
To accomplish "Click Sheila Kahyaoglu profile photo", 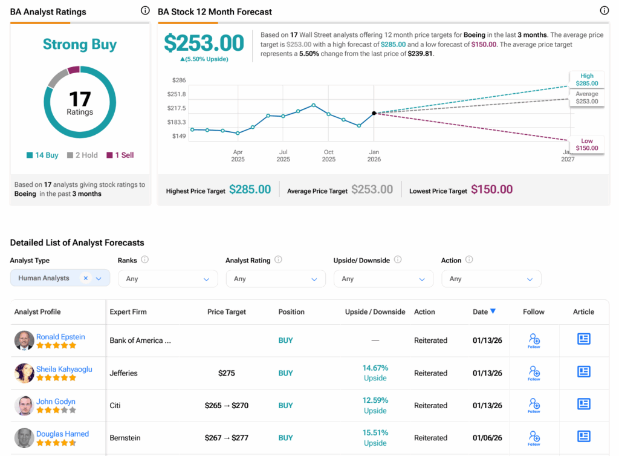I will pyautogui.click(x=24, y=373).
